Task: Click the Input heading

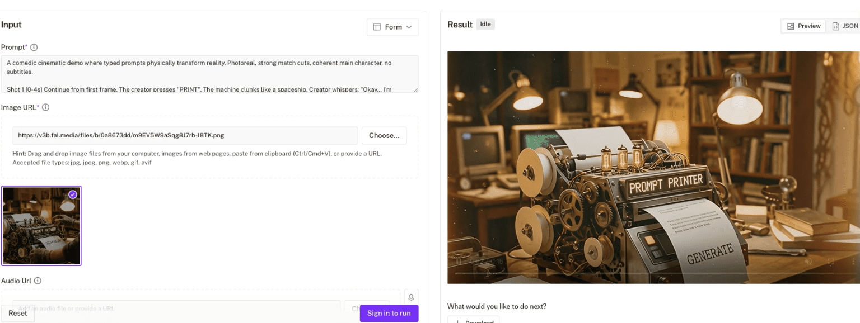Action: 11,25
